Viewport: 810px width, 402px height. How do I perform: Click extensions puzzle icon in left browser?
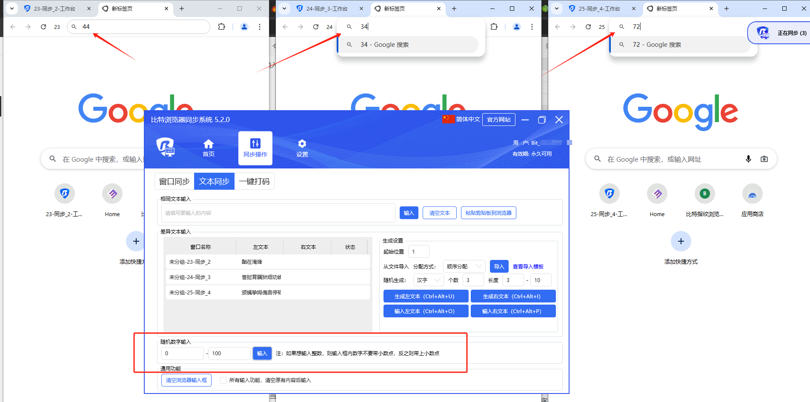click(221, 27)
